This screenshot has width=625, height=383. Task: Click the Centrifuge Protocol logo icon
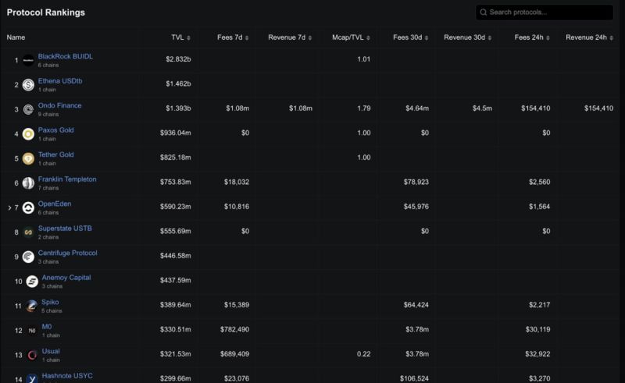pos(28,257)
